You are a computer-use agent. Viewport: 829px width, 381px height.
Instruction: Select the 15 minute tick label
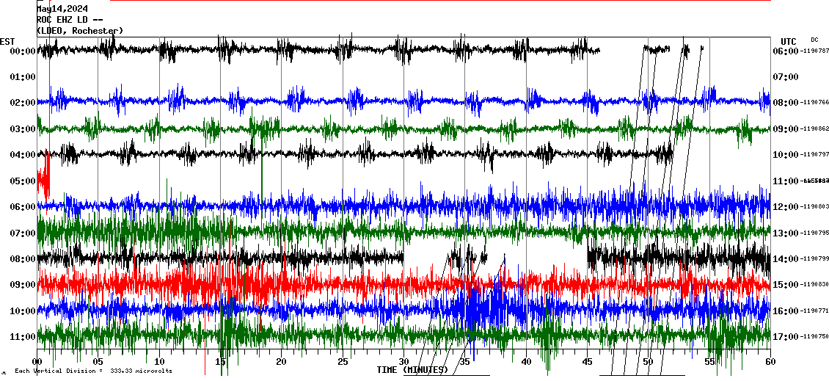coord(221,362)
